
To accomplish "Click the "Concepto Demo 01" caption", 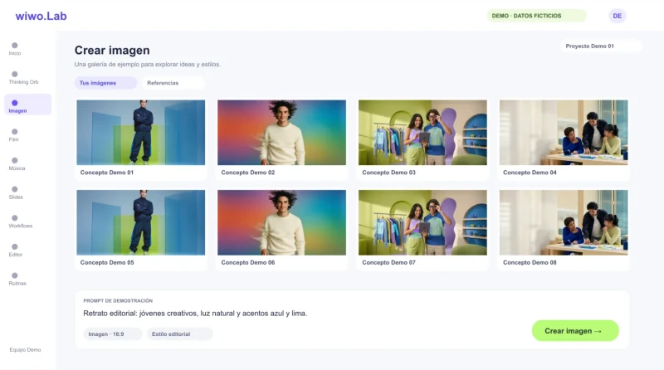I will pos(107,173).
